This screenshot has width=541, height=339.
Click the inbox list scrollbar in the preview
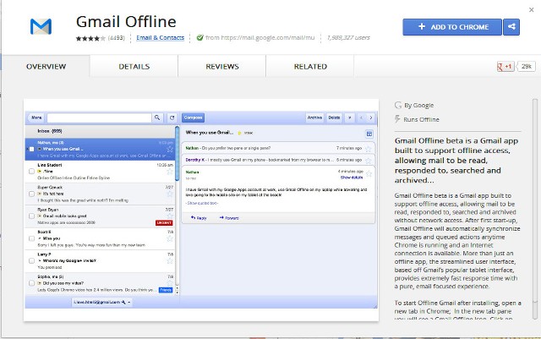click(x=178, y=153)
